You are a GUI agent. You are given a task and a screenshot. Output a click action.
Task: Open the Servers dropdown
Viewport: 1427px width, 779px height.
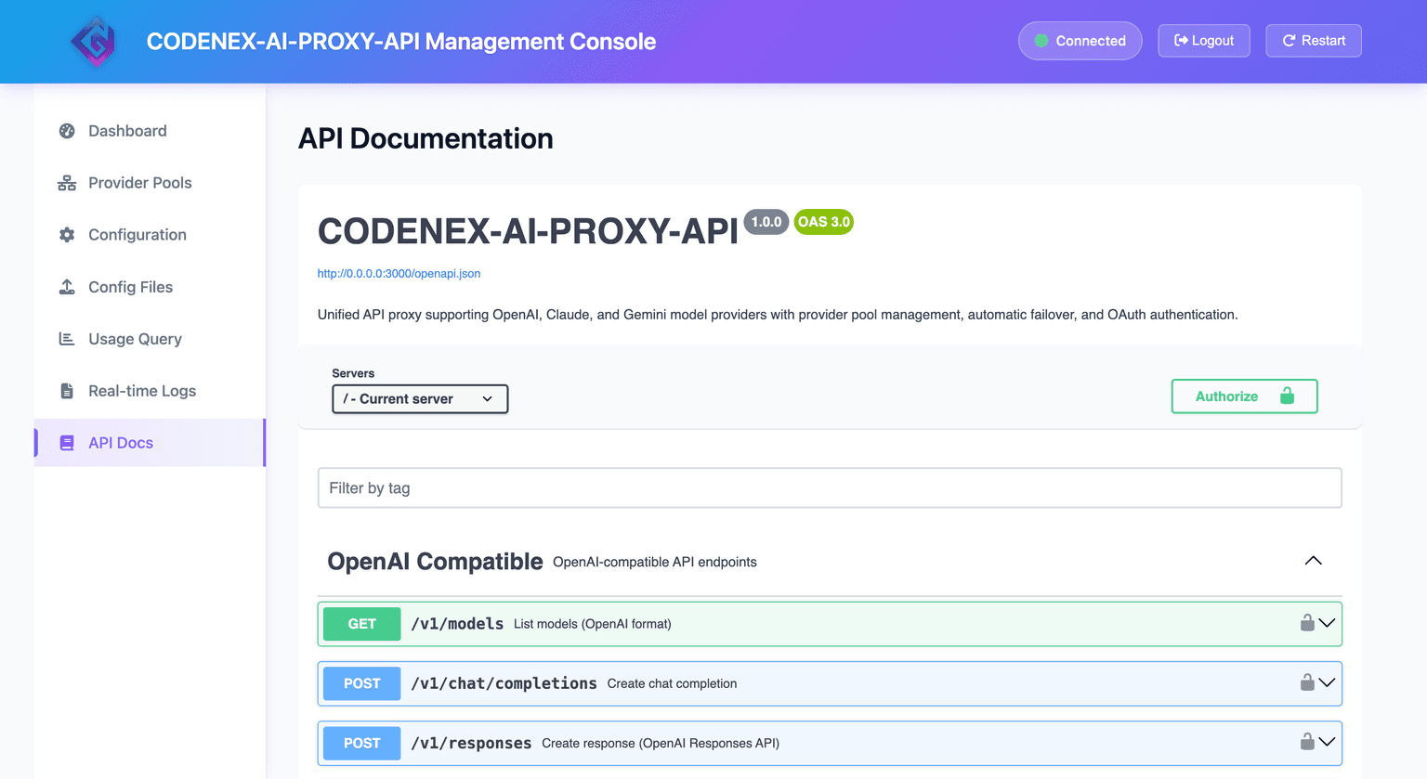tap(420, 399)
